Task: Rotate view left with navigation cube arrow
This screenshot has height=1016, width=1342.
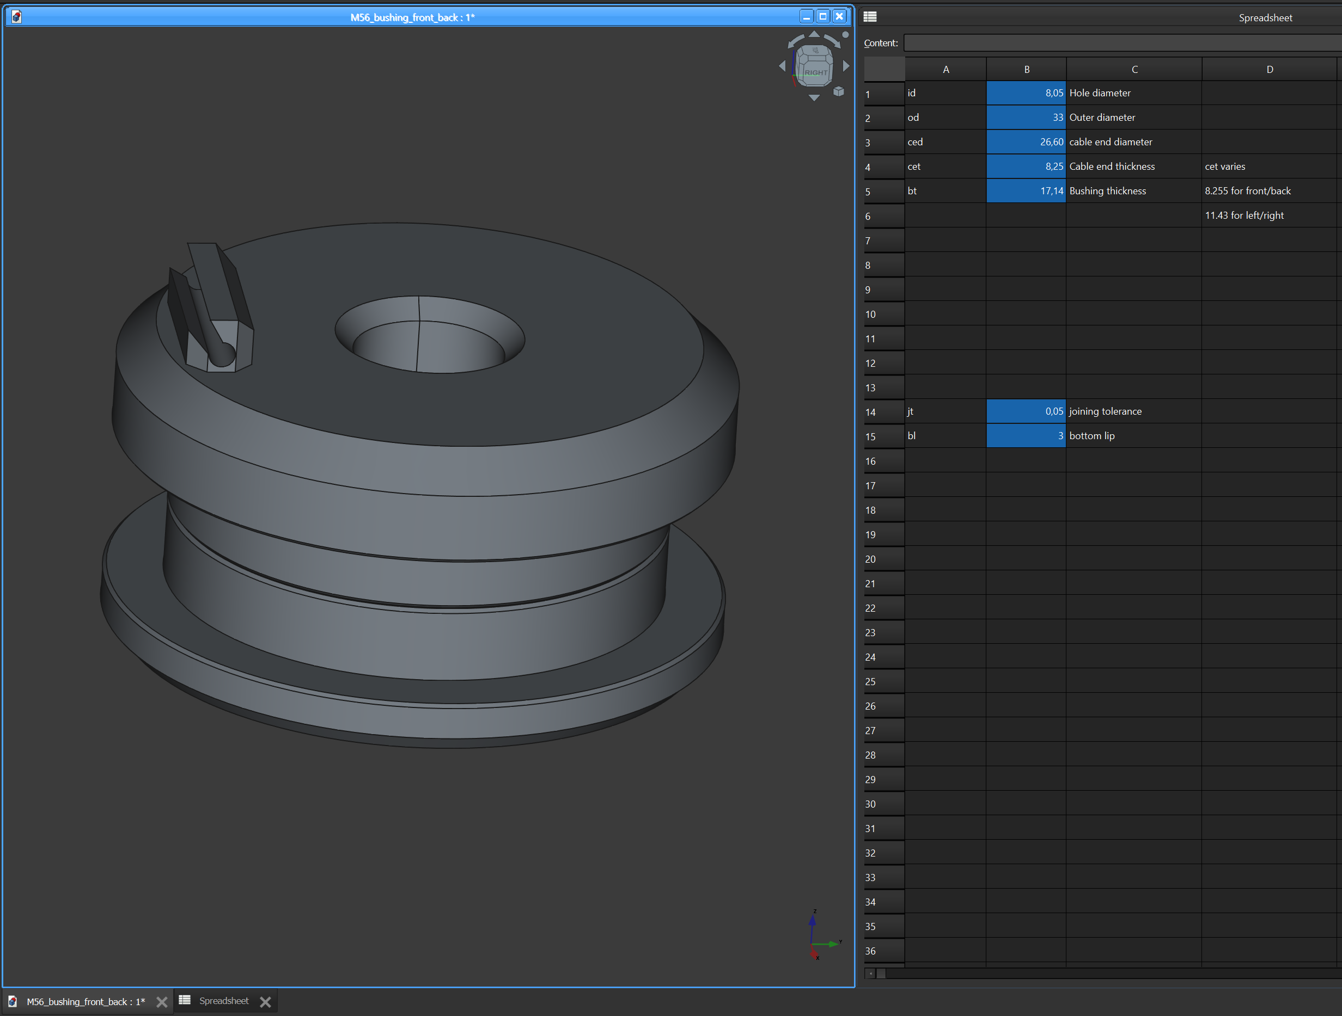Action: pyautogui.click(x=782, y=65)
